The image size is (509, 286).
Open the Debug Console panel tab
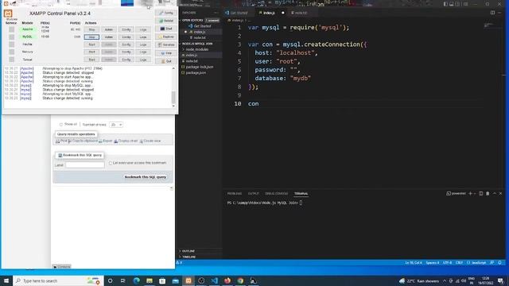(x=276, y=194)
